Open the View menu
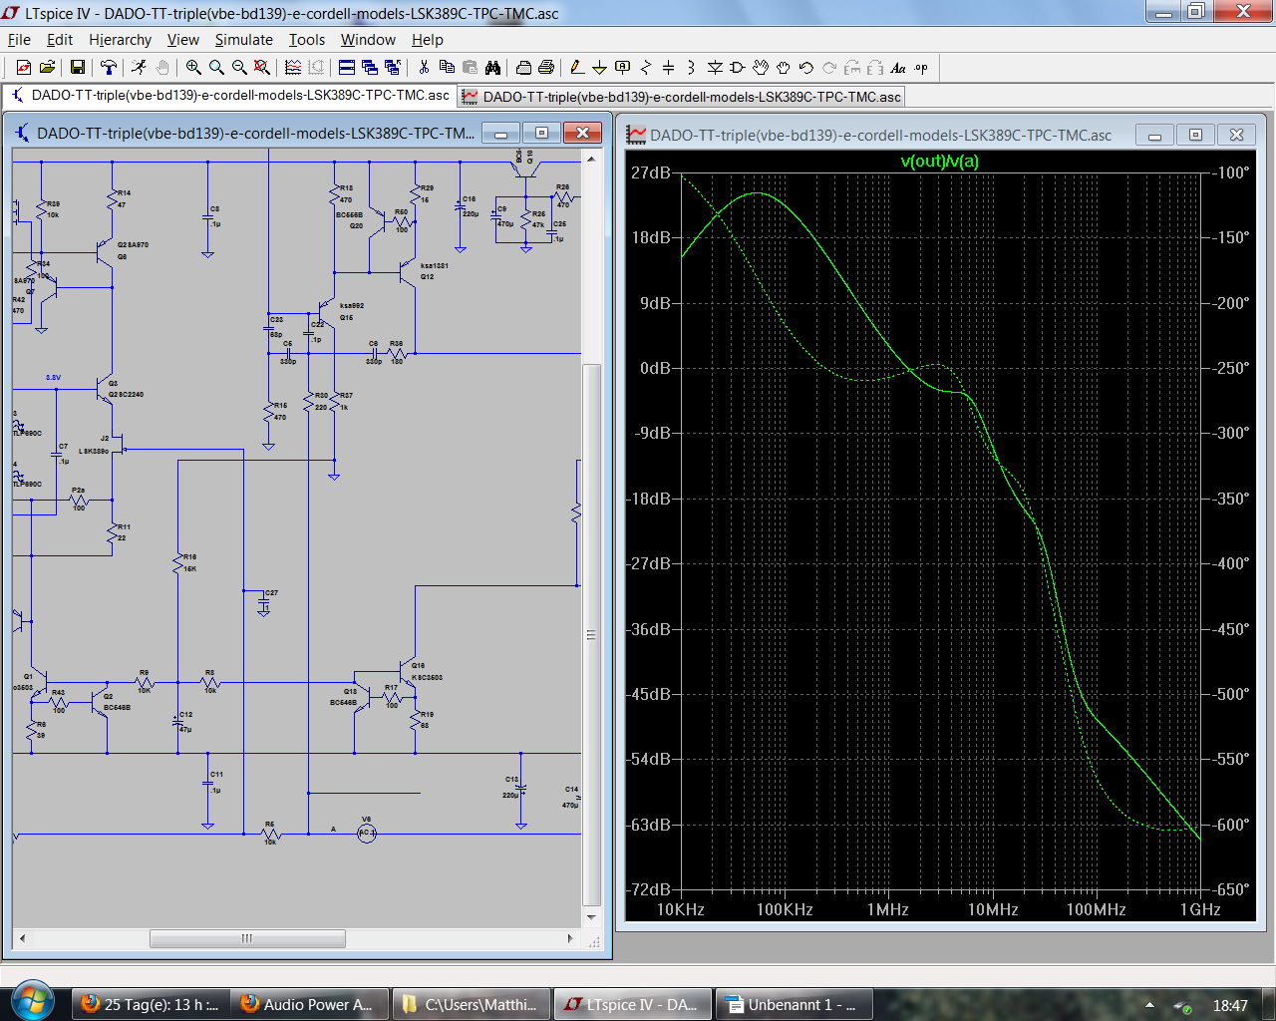Screen dimensions: 1276x1021 (x=182, y=40)
